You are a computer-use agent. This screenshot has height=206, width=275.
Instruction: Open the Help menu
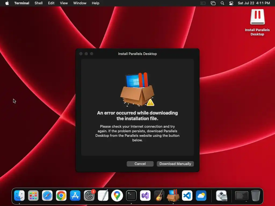point(96,3)
